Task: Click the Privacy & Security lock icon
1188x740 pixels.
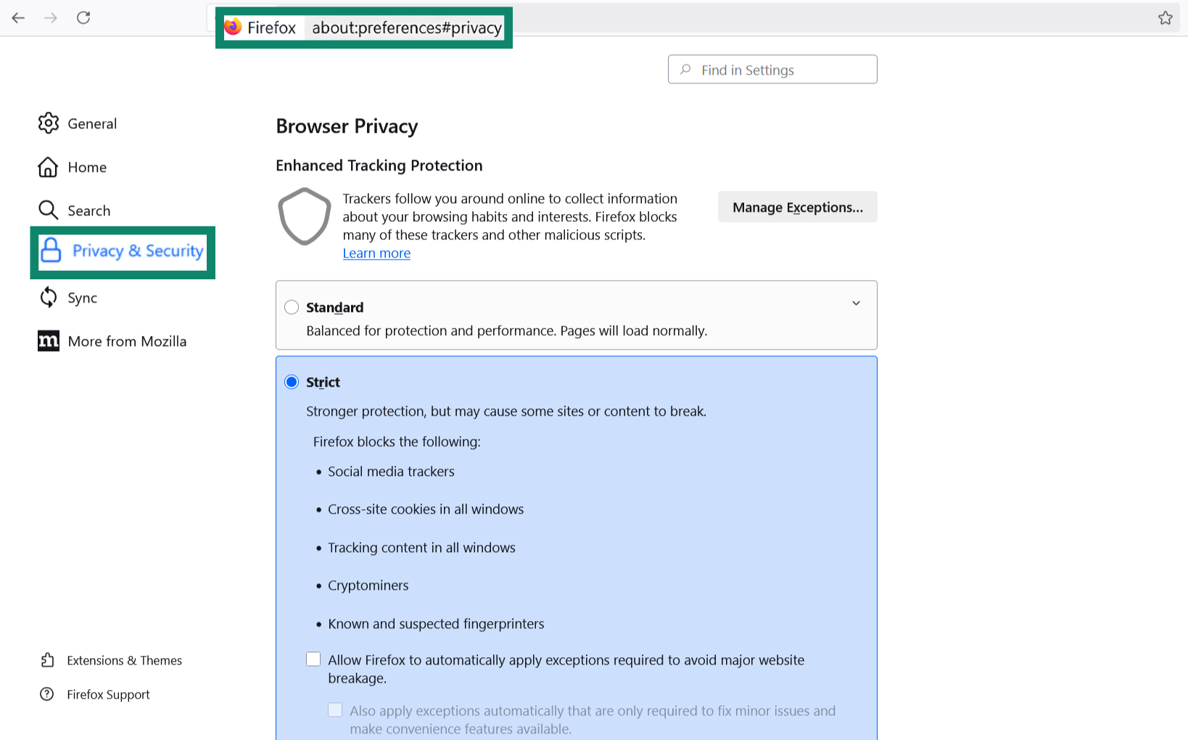Action: point(48,250)
